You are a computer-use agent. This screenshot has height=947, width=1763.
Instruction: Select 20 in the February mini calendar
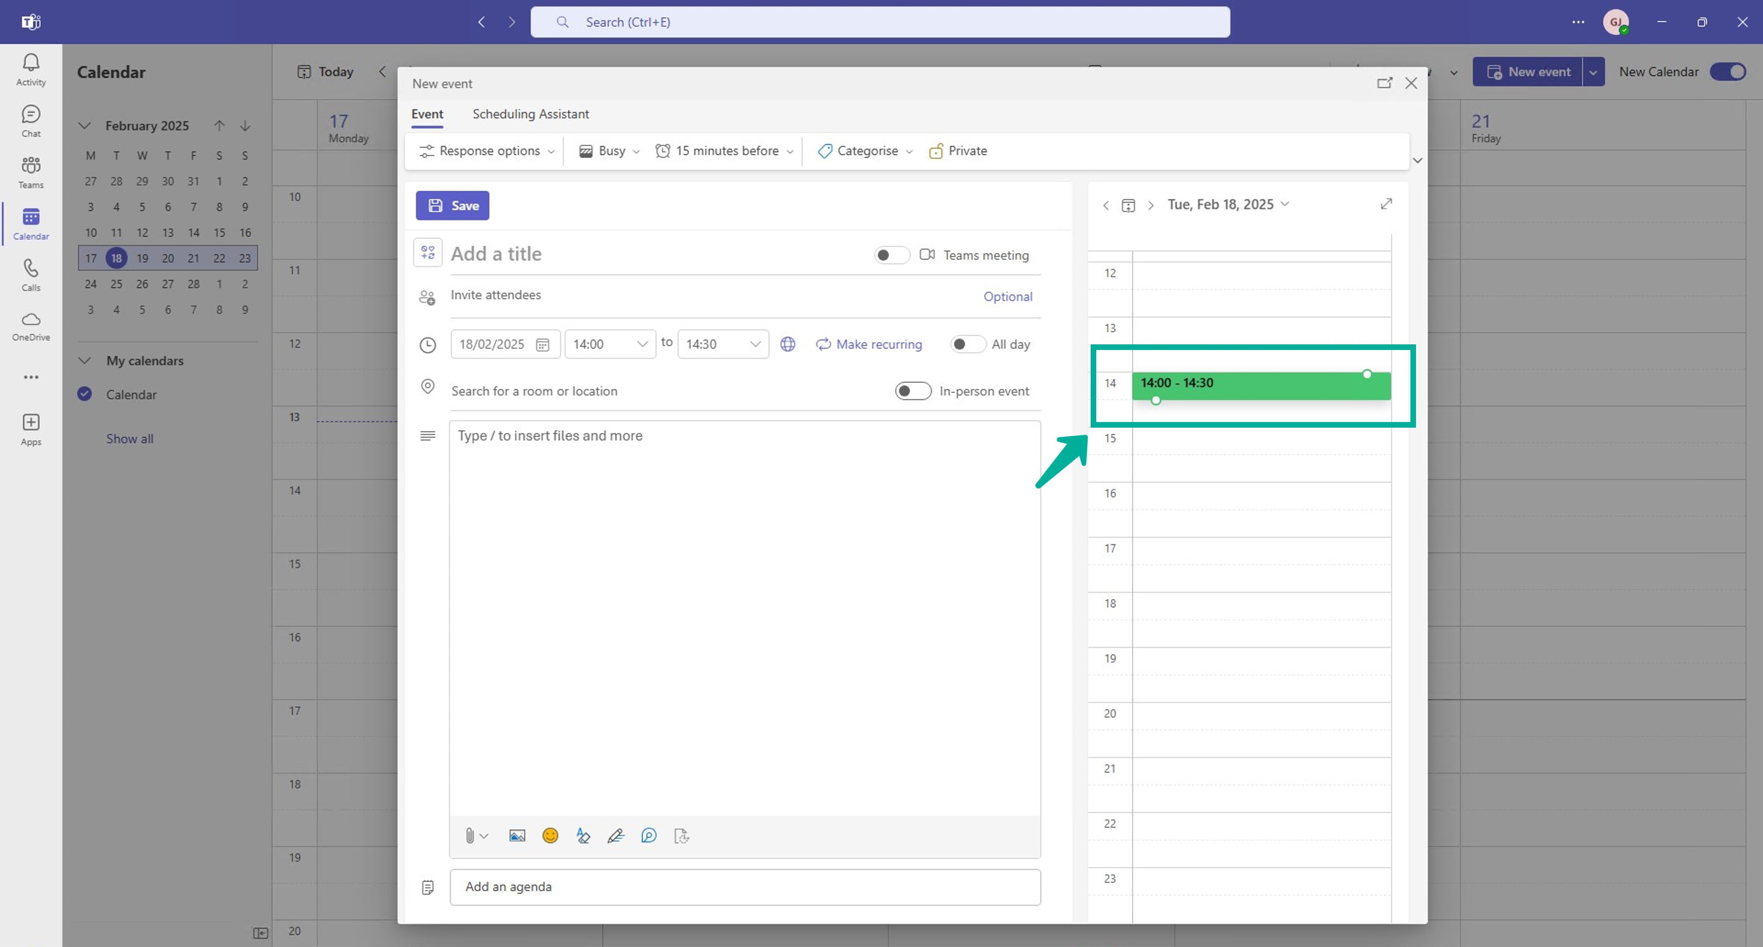click(x=167, y=258)
